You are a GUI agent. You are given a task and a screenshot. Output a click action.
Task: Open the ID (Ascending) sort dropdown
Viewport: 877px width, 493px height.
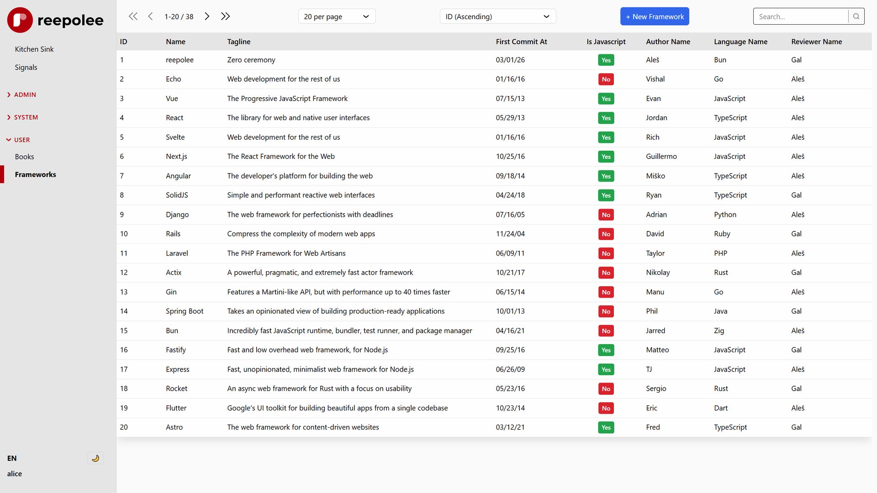(497, 16)
